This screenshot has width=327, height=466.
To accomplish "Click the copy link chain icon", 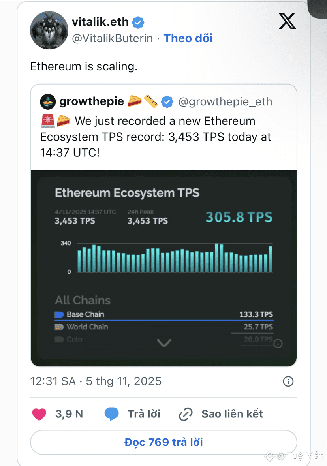I will coord(186,414).
